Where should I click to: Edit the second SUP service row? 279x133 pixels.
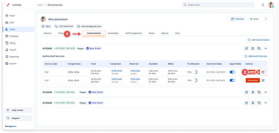point(263,80)
